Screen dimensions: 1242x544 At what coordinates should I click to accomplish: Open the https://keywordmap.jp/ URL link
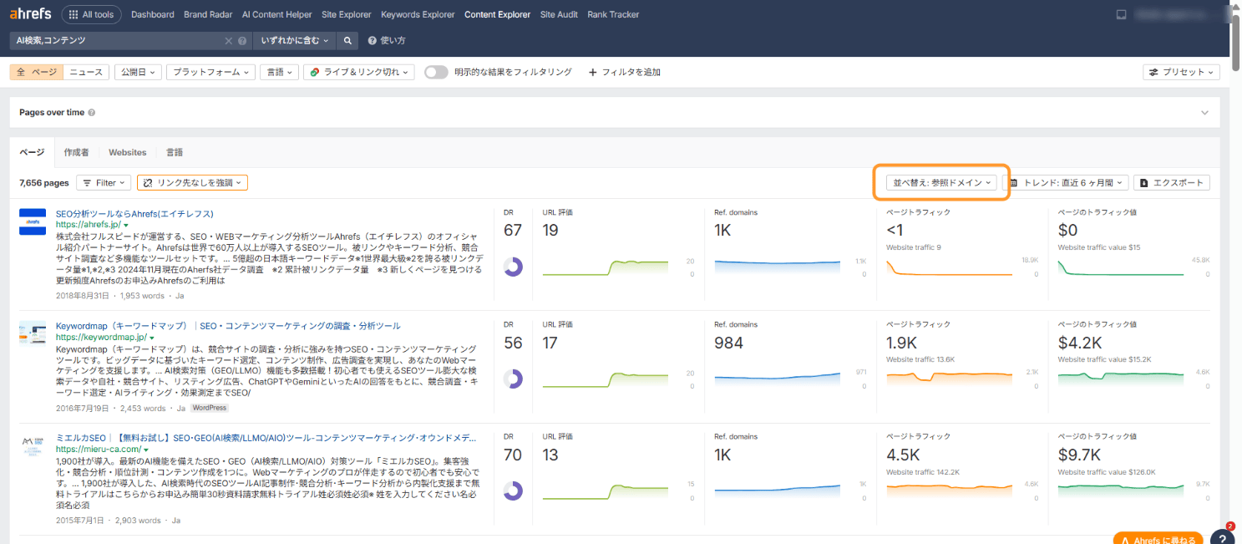point(100,338)
